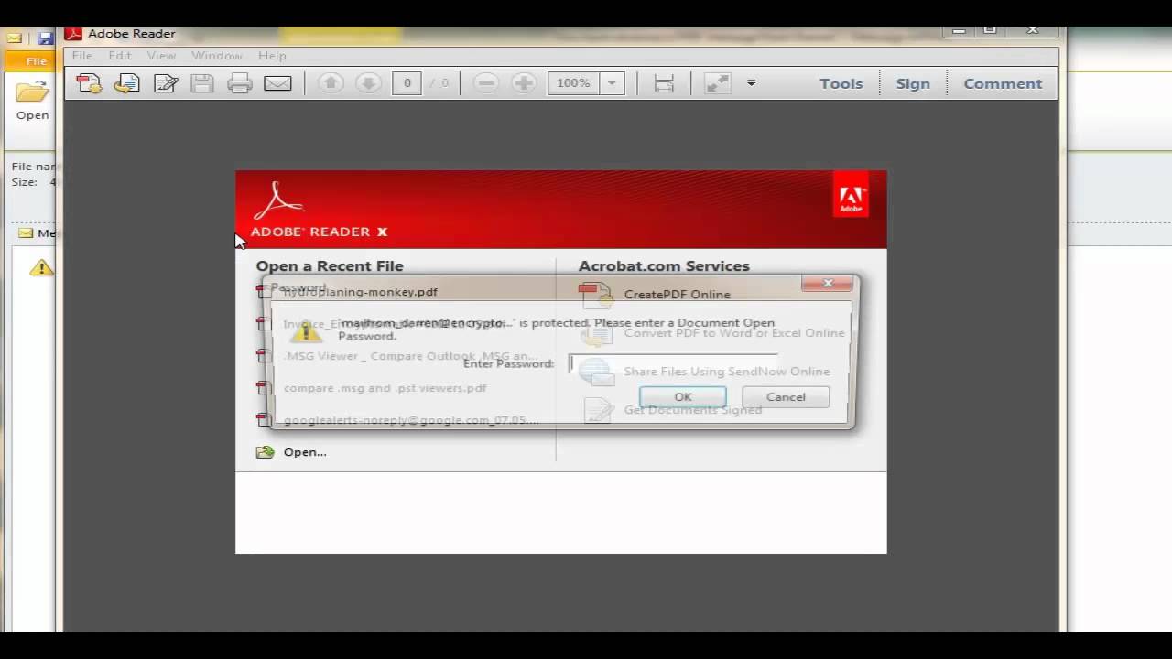Open the Sign pane
The image size is (1172, 659).
[913, 83]
